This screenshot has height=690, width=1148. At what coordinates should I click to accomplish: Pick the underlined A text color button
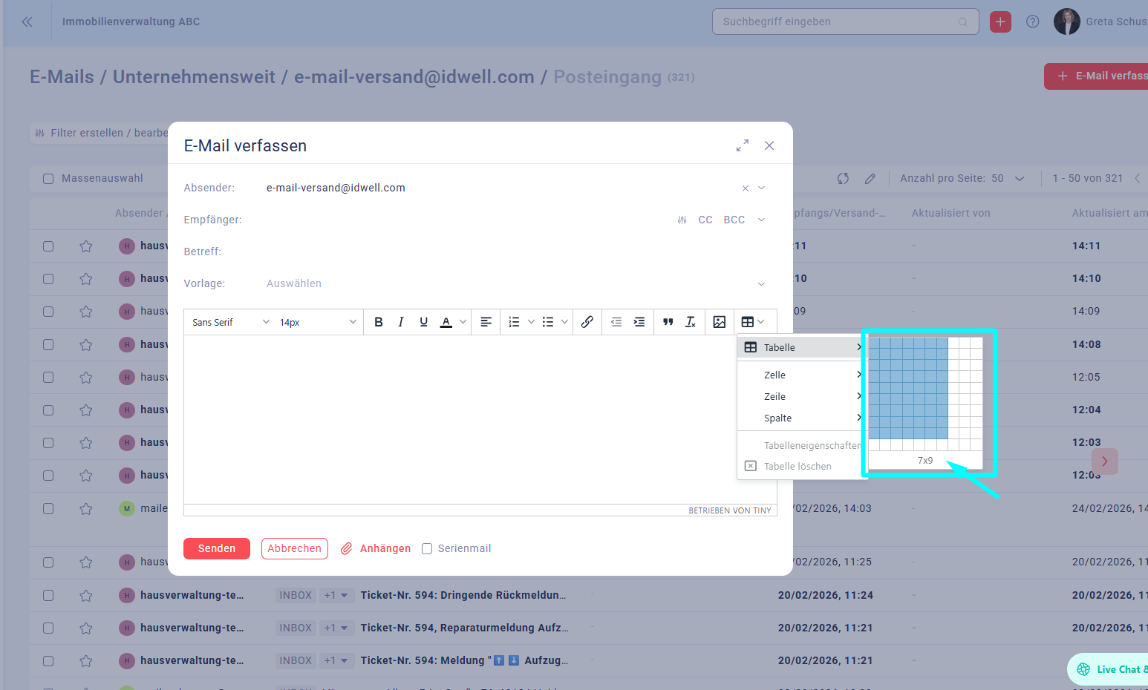click(446, 322)
